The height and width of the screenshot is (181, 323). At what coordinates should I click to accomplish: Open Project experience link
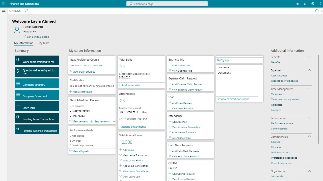(281, 163)
